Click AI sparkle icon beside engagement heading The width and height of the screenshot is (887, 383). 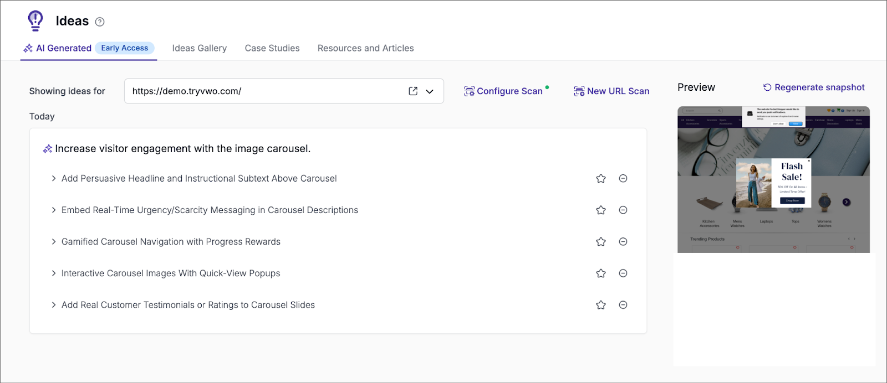(48, 148)
